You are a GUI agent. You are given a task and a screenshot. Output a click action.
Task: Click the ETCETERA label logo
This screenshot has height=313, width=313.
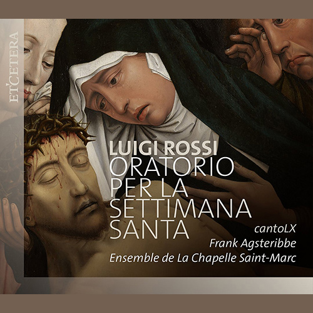14,67
